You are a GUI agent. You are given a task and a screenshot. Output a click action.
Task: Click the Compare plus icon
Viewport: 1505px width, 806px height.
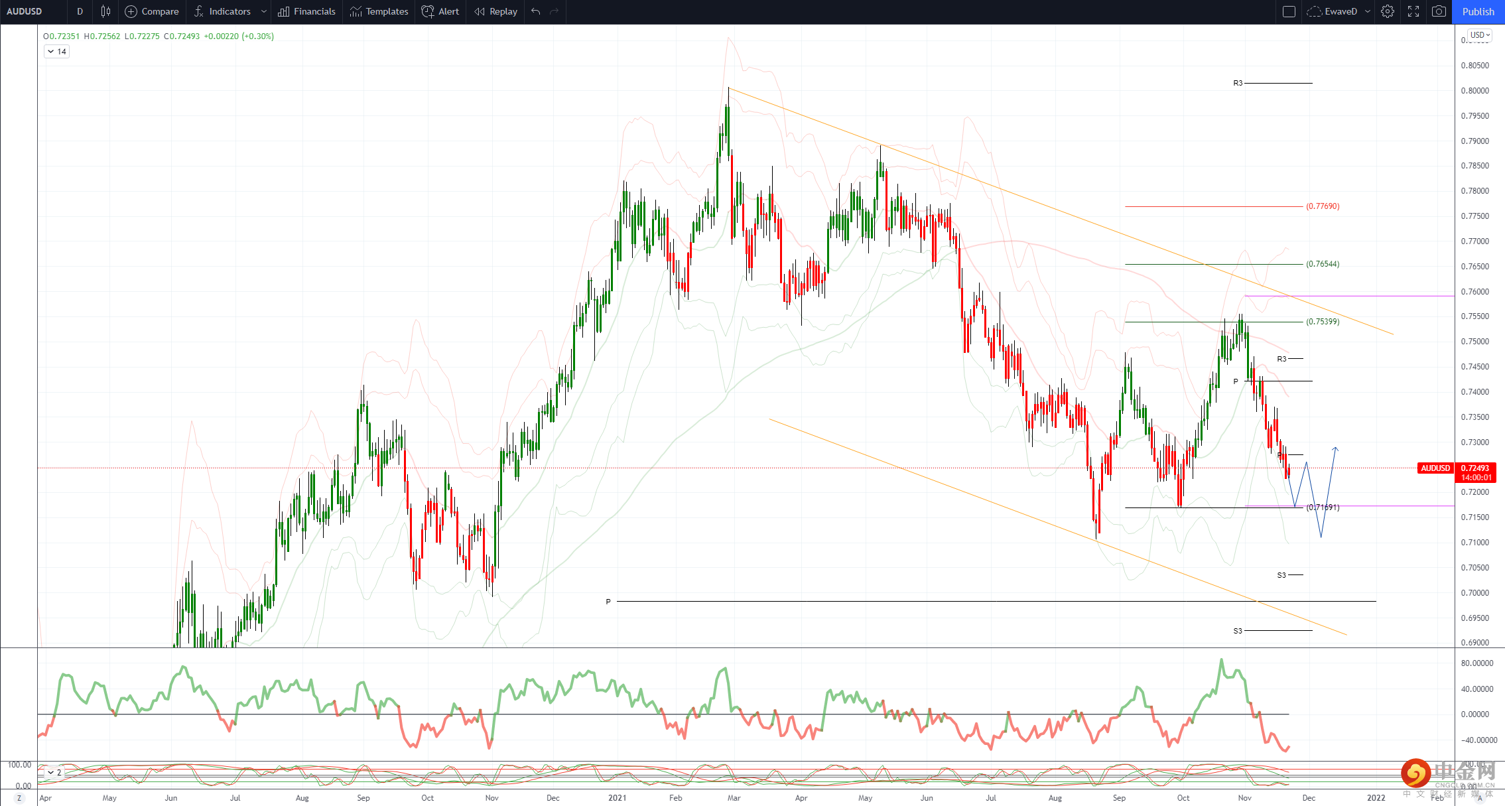point(131,11)
